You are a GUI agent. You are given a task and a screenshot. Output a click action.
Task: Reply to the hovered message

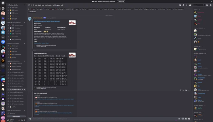click(183, 90)
